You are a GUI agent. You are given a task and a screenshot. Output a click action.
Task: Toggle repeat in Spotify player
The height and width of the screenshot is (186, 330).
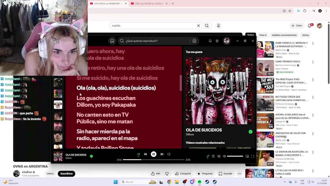click(169, 154)
